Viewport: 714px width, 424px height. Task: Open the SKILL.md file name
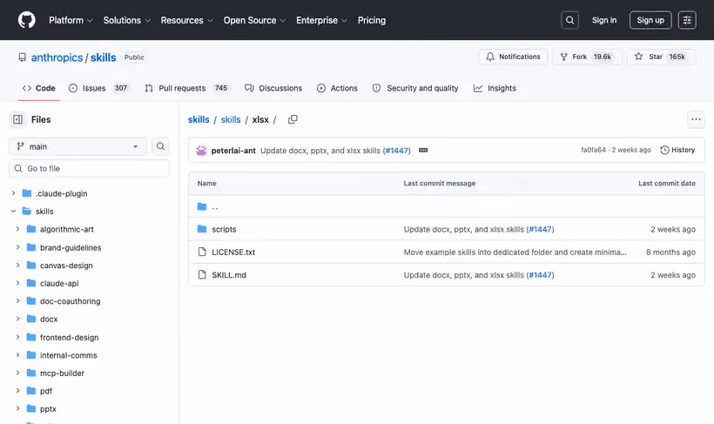[x=229, y=275]
